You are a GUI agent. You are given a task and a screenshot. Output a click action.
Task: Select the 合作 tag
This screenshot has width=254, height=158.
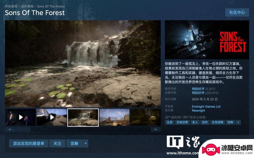205,122
